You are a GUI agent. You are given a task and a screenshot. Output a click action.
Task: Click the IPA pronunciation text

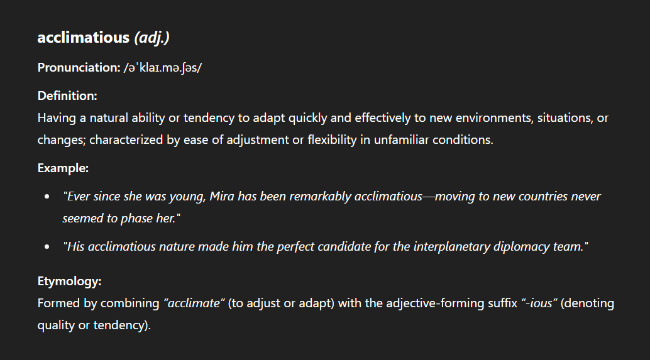pyautogui.click(x=162, y=67)
